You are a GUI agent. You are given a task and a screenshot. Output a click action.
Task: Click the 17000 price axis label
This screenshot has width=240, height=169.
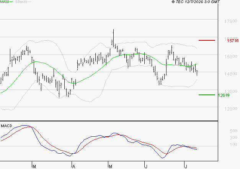point(231,21)
